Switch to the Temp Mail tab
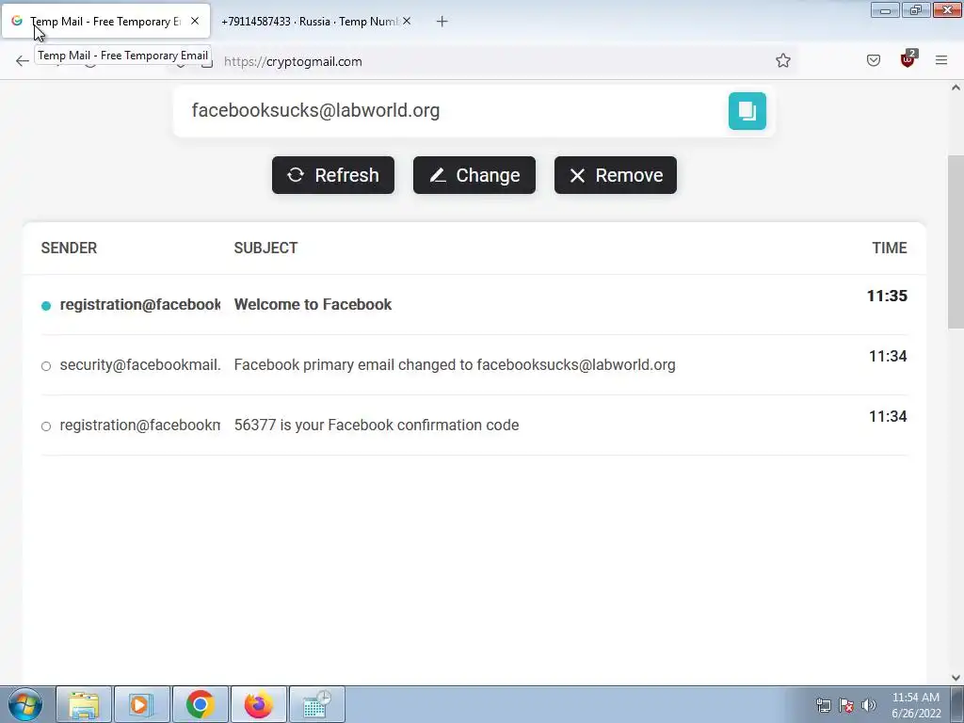The image size is (964, 723). point(105,22)
